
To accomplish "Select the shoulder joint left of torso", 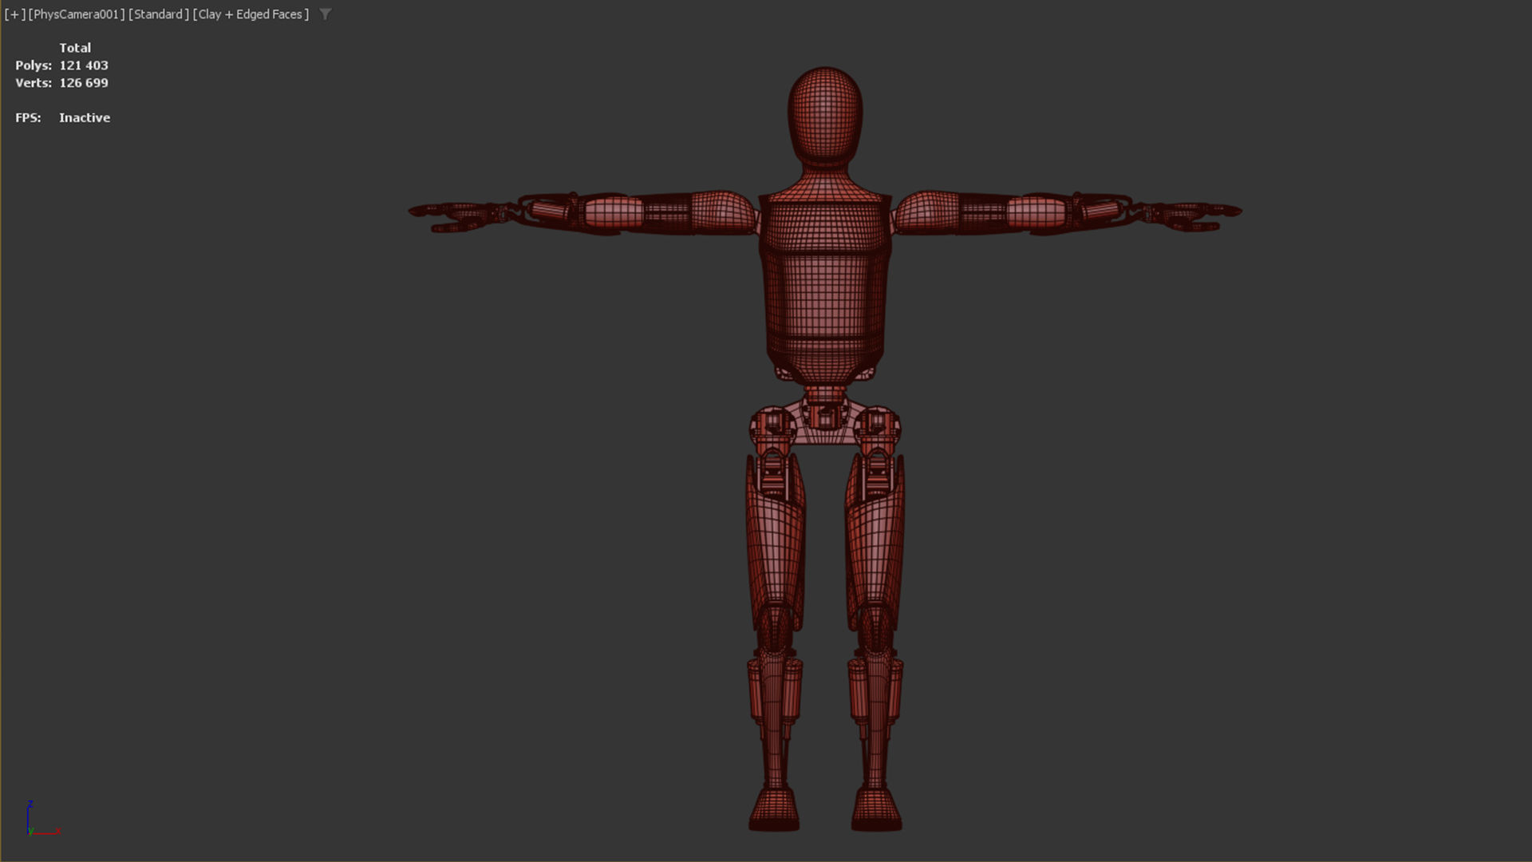I will point(724,212).
